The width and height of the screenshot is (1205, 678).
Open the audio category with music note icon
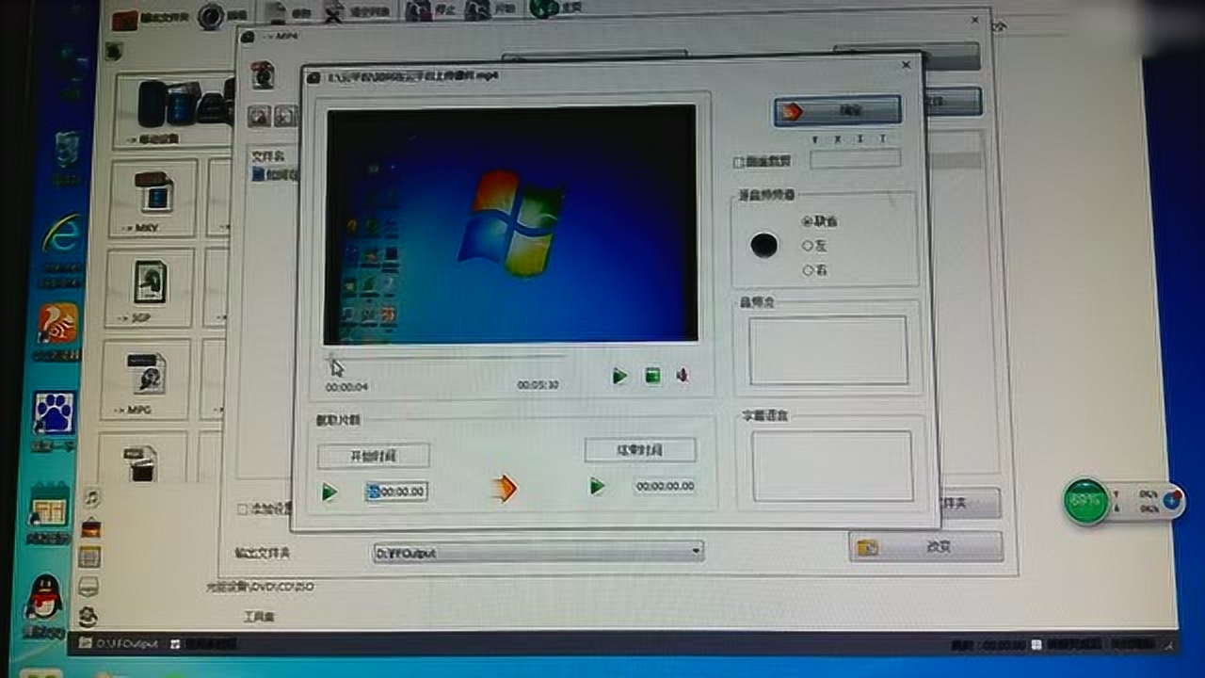pos(91,496)
